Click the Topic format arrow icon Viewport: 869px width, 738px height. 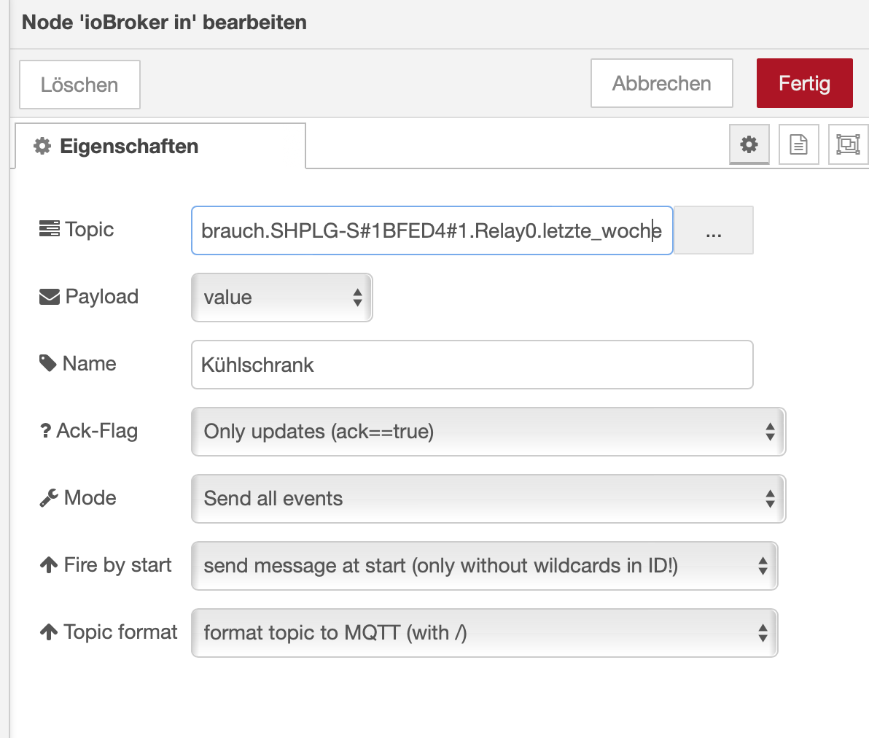click(x=49, y=632)
